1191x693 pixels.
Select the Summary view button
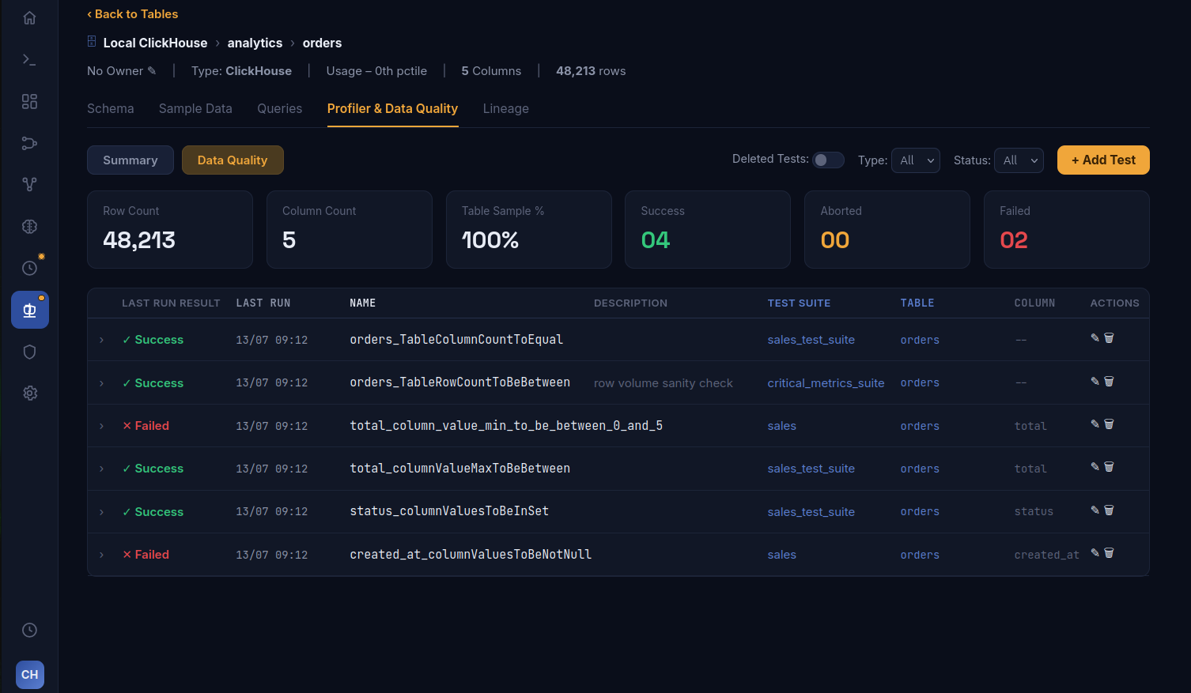coord(130,160)
